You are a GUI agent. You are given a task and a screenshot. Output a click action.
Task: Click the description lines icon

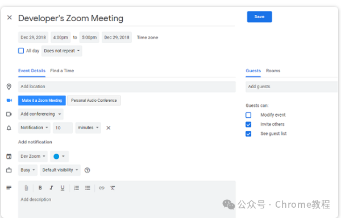click(9, 188)
